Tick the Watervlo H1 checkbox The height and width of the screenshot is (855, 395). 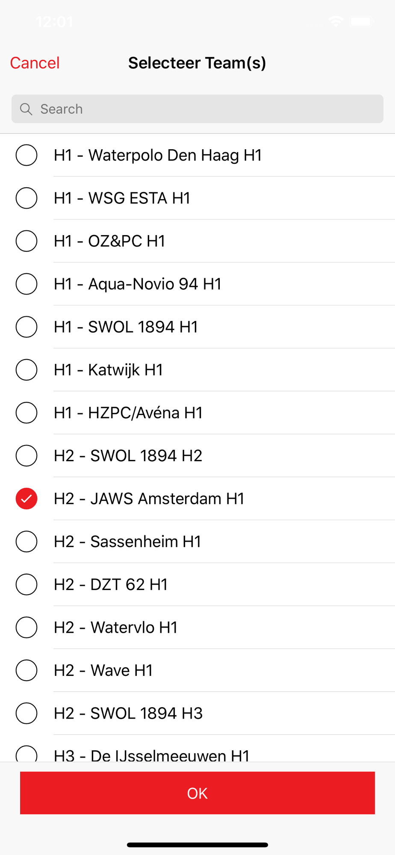coord(27,628)
